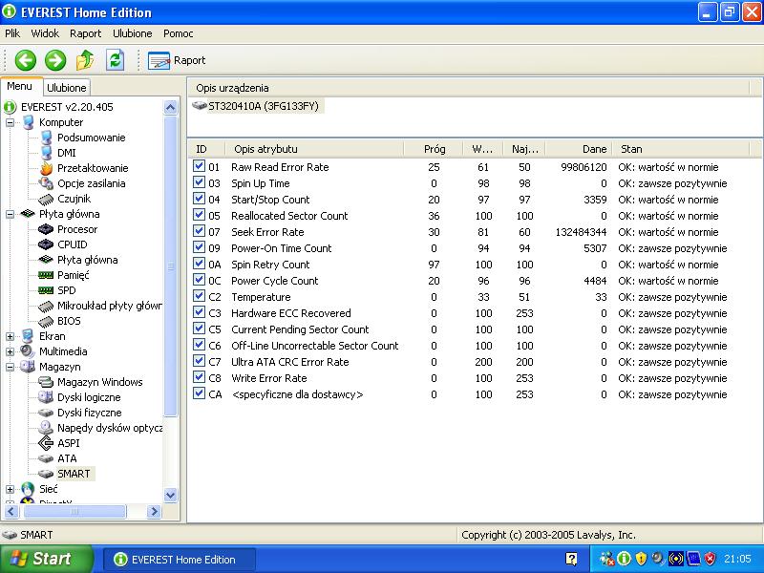Sort by the Próg column header

click(434, 149)
